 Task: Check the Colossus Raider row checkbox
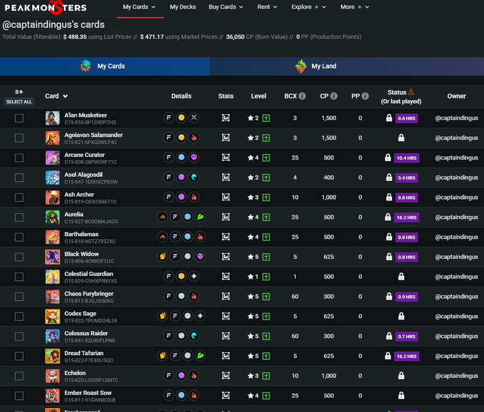coord(19,336)
